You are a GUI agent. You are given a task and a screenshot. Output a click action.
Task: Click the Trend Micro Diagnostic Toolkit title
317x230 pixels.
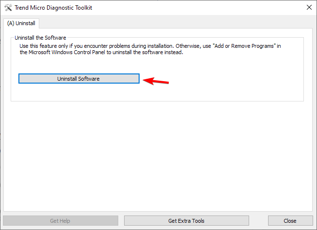coord(53,8)
